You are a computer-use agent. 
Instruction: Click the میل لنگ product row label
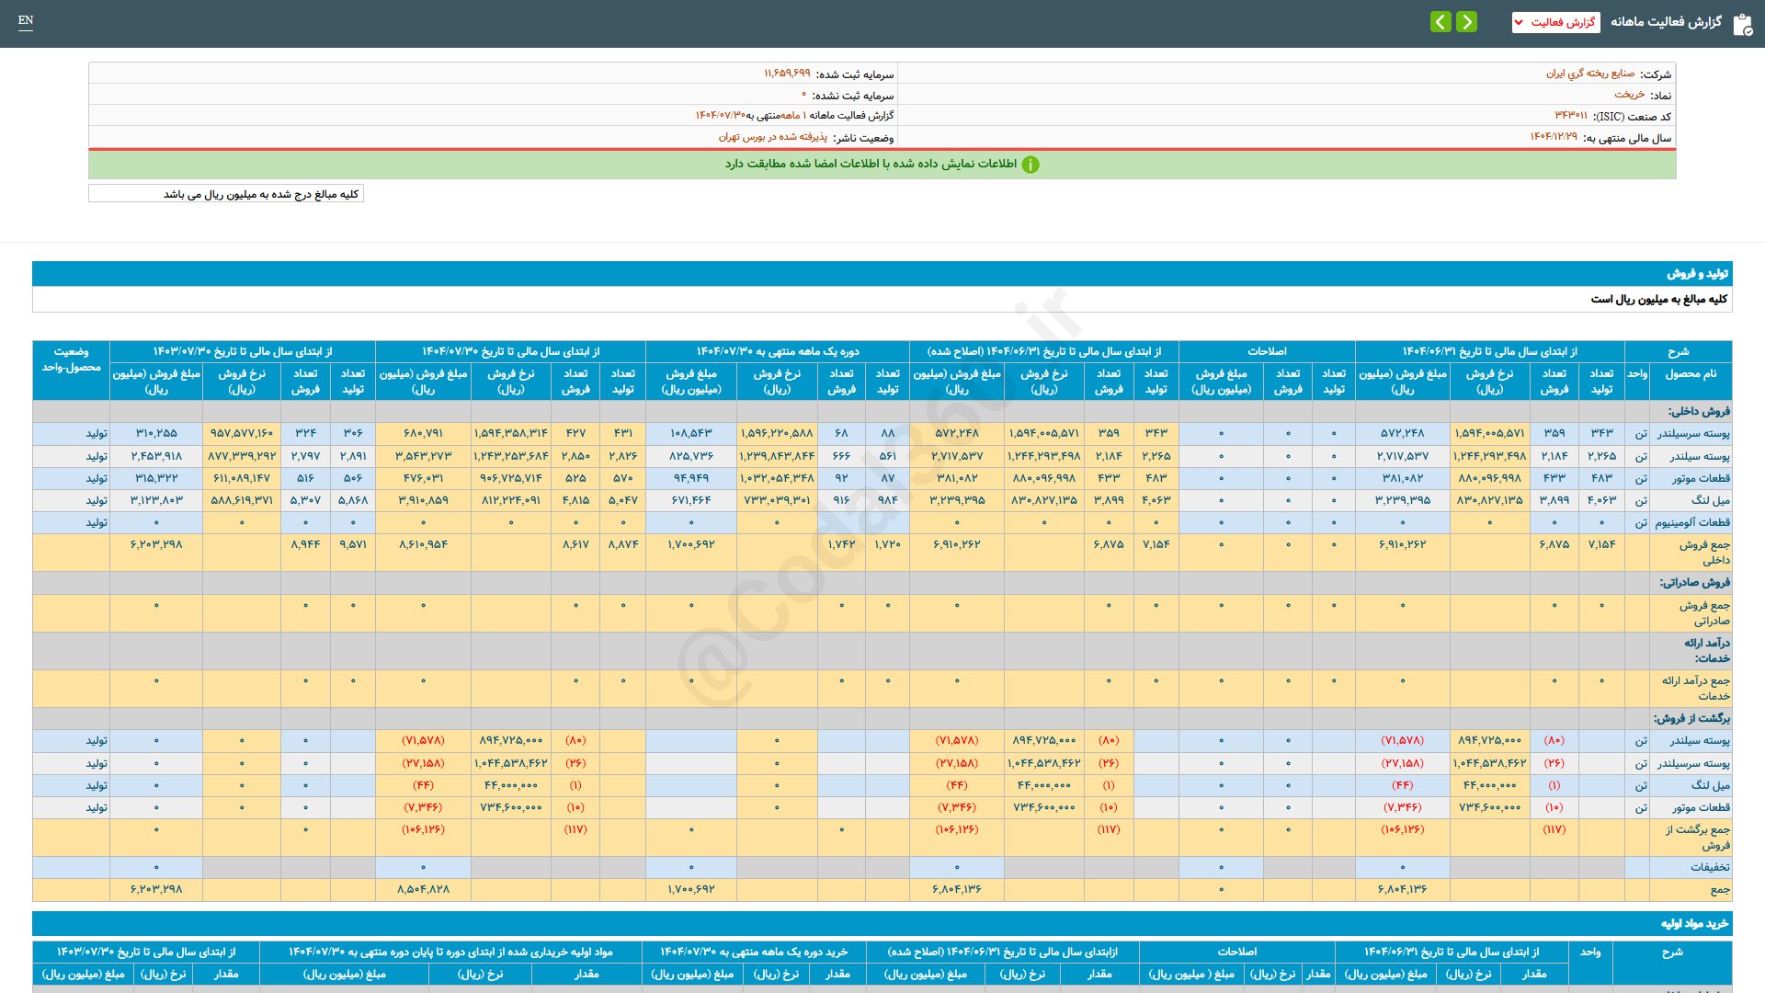pyautogui.click(x=1710, y=500)
